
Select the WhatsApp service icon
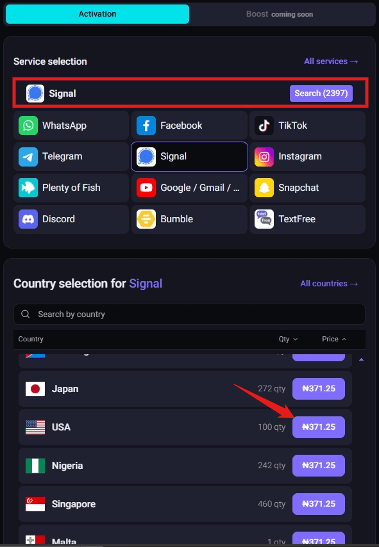28,125
